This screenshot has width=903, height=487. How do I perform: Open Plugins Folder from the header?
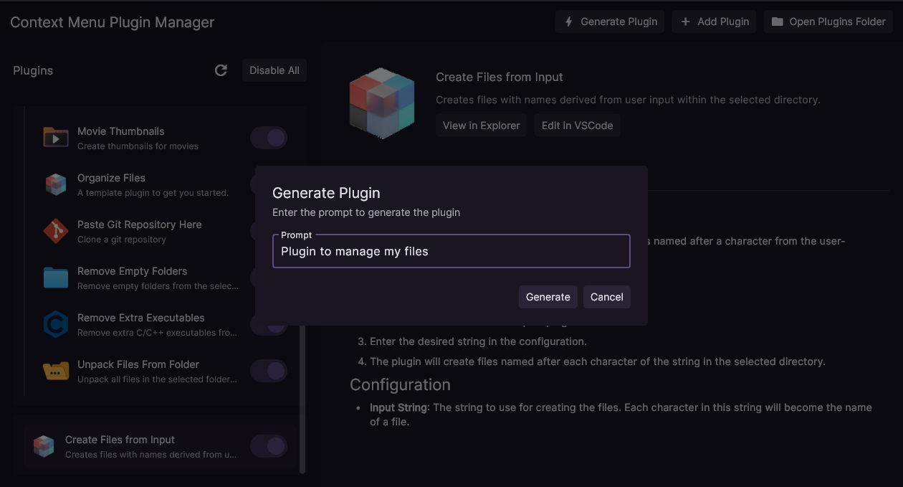pos(828,22)
